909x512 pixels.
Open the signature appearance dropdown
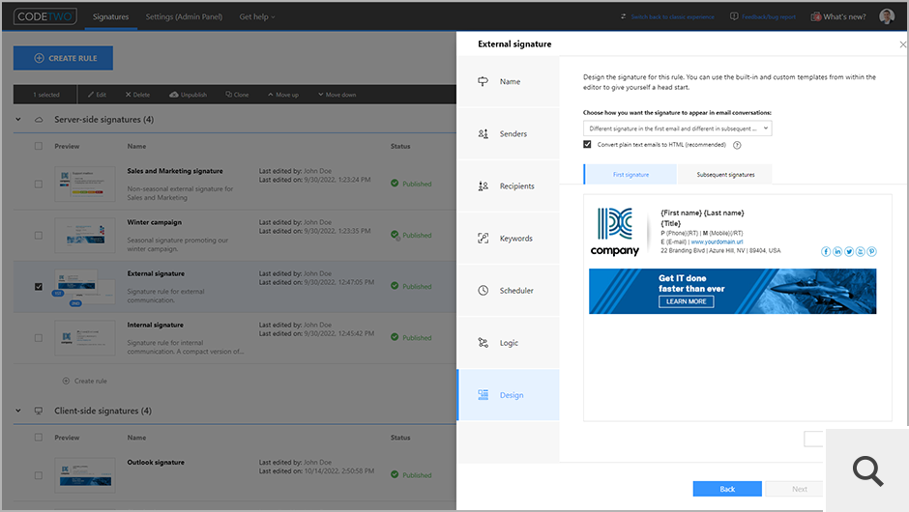(677, 128)
